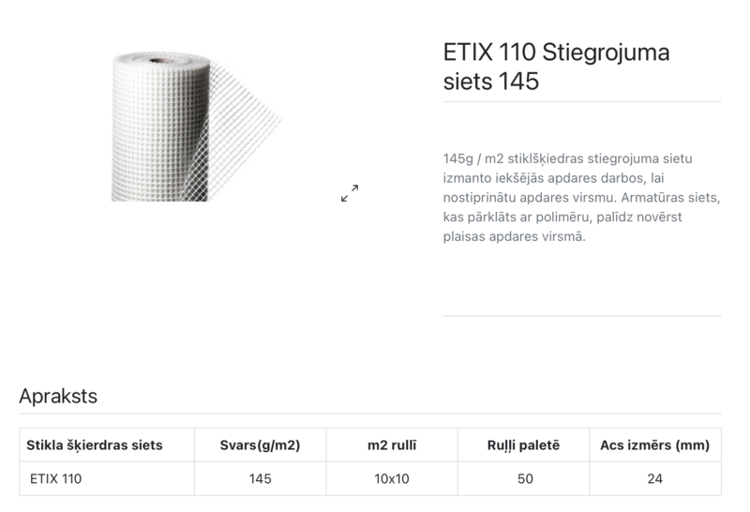This screenshot has width=750, height=512.
Task: Click "plaisas apdares virsmā" description last line
Action: pos(514,236)
